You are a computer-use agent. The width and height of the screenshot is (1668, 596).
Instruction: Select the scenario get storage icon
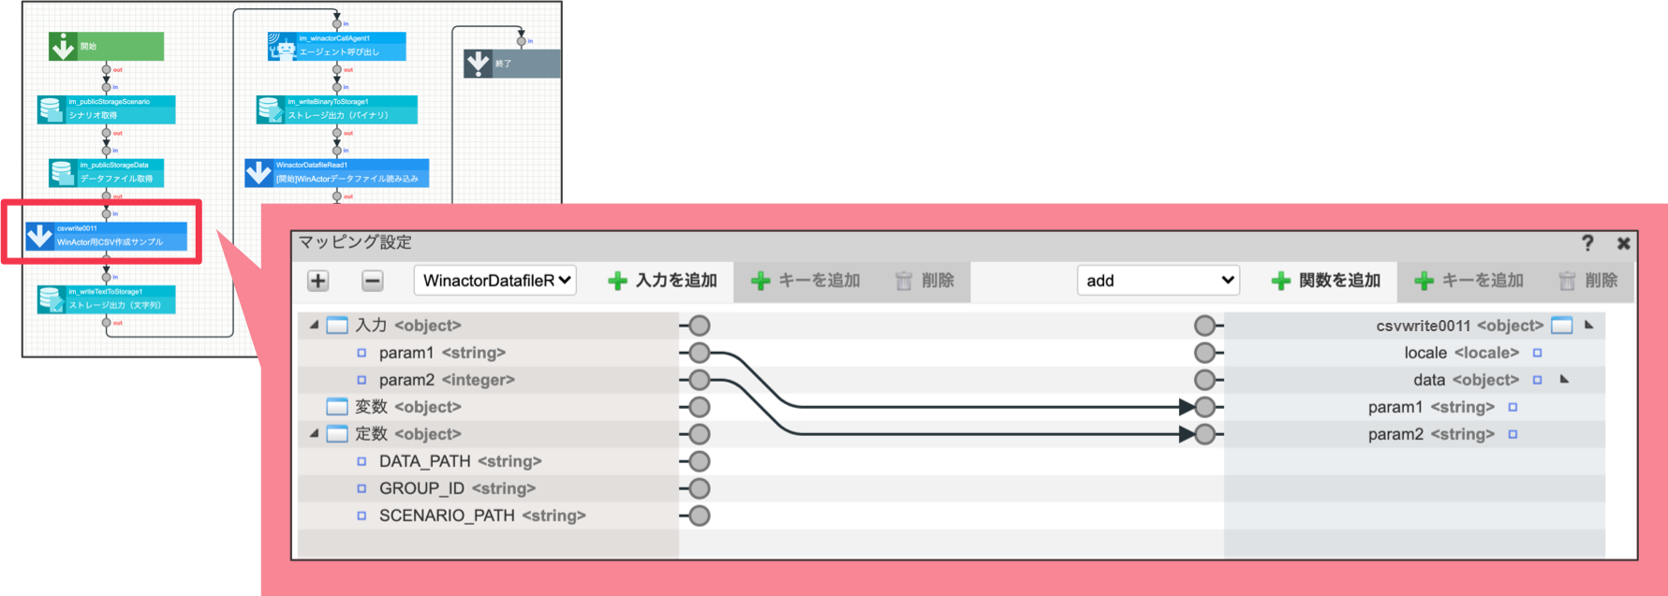51,109
